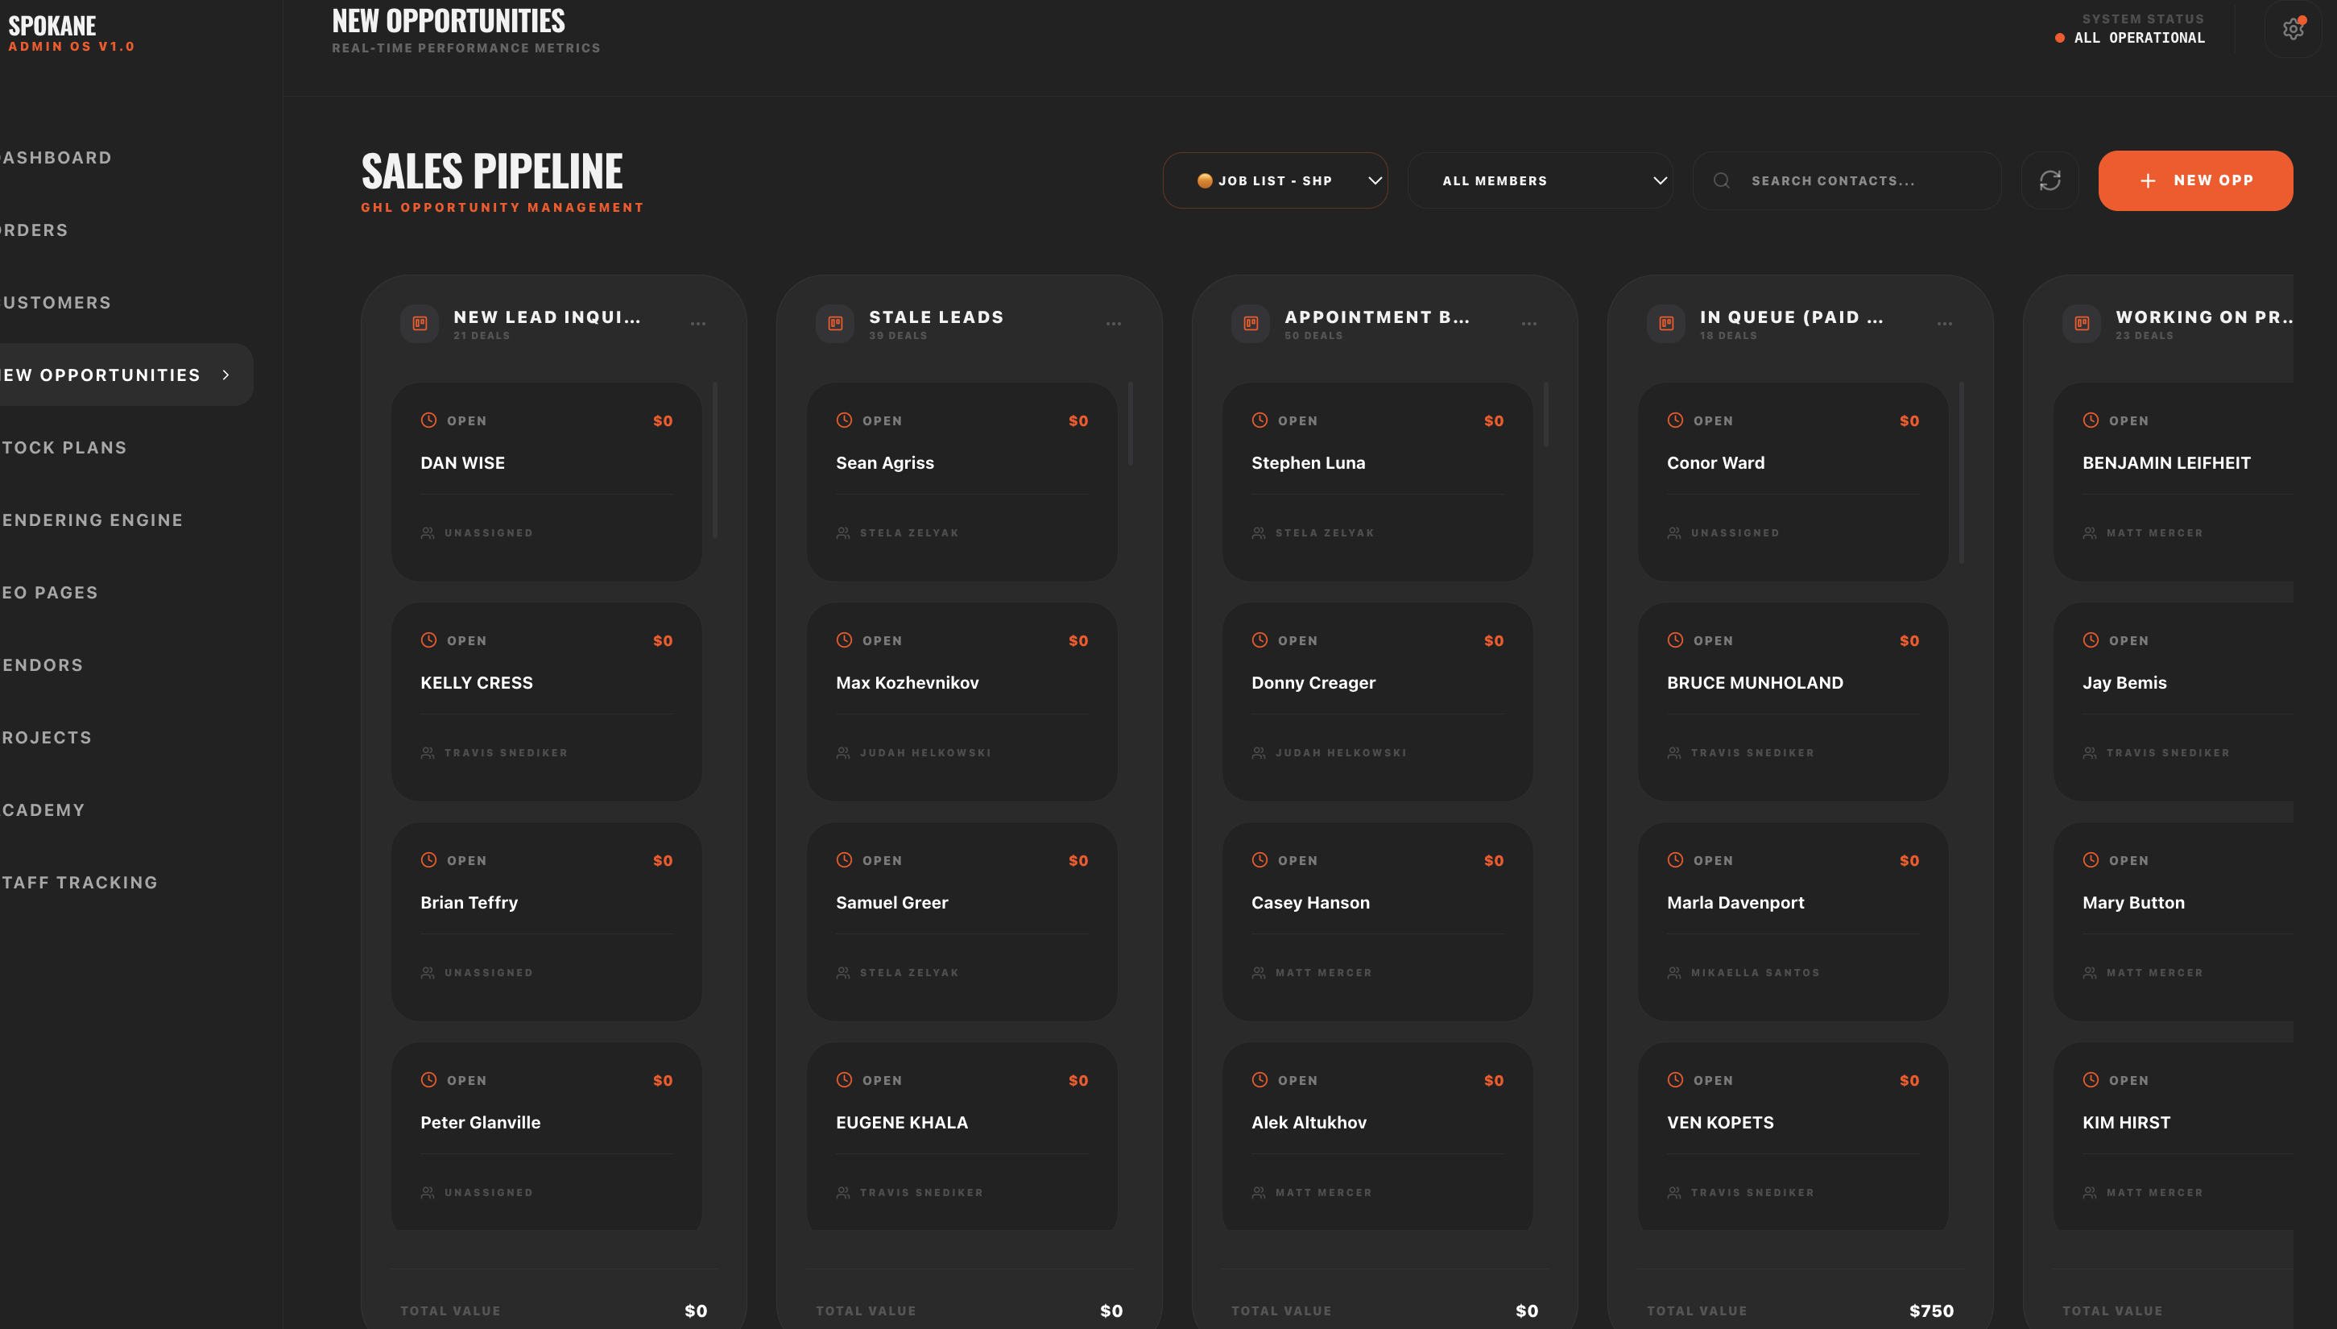Open the Jay Bemis deal card
This screenshot has height=1329, width=2337.
click(x=2173, y=702)
